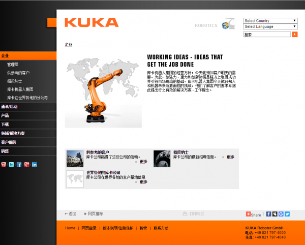
Task: Click the spiral staircase thumbnail for 招贤纳士
Action: tap(162, 159)
